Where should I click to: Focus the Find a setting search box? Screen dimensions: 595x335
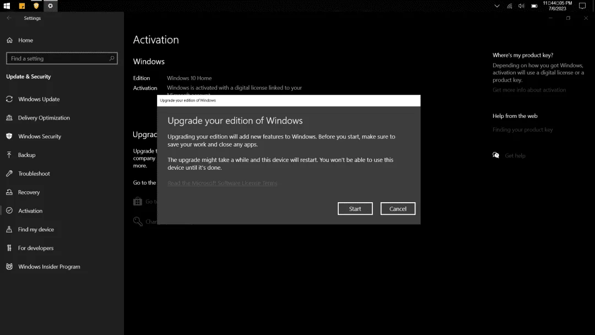pyautogui.click(x=62, y=58)
